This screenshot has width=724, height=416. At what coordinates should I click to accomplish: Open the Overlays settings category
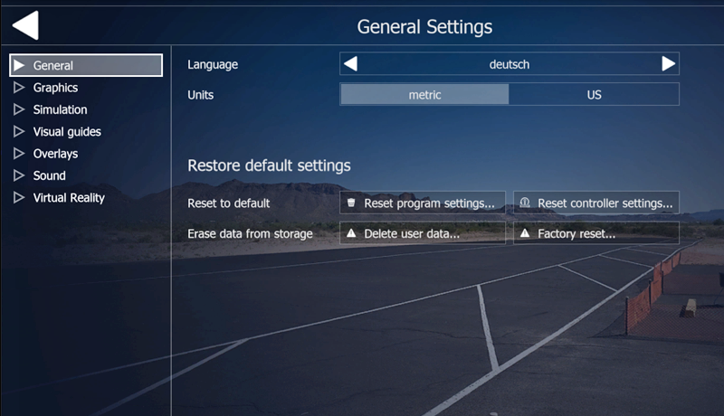[x=55, y=154]
